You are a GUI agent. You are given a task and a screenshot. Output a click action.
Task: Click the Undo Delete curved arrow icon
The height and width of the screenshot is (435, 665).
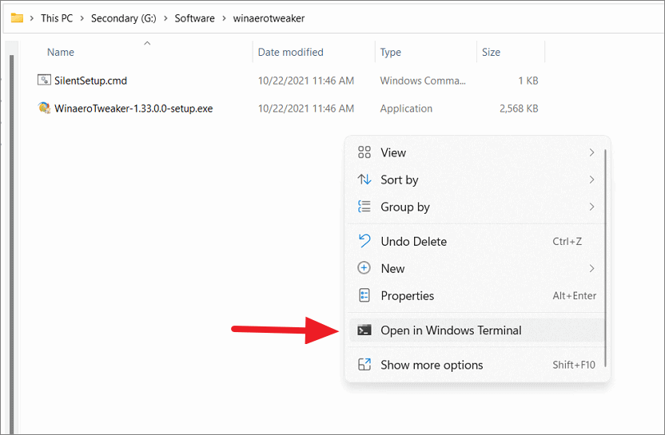364,241
